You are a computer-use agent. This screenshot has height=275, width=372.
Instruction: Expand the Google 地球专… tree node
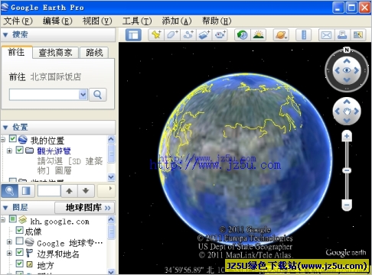click(9, 242)
